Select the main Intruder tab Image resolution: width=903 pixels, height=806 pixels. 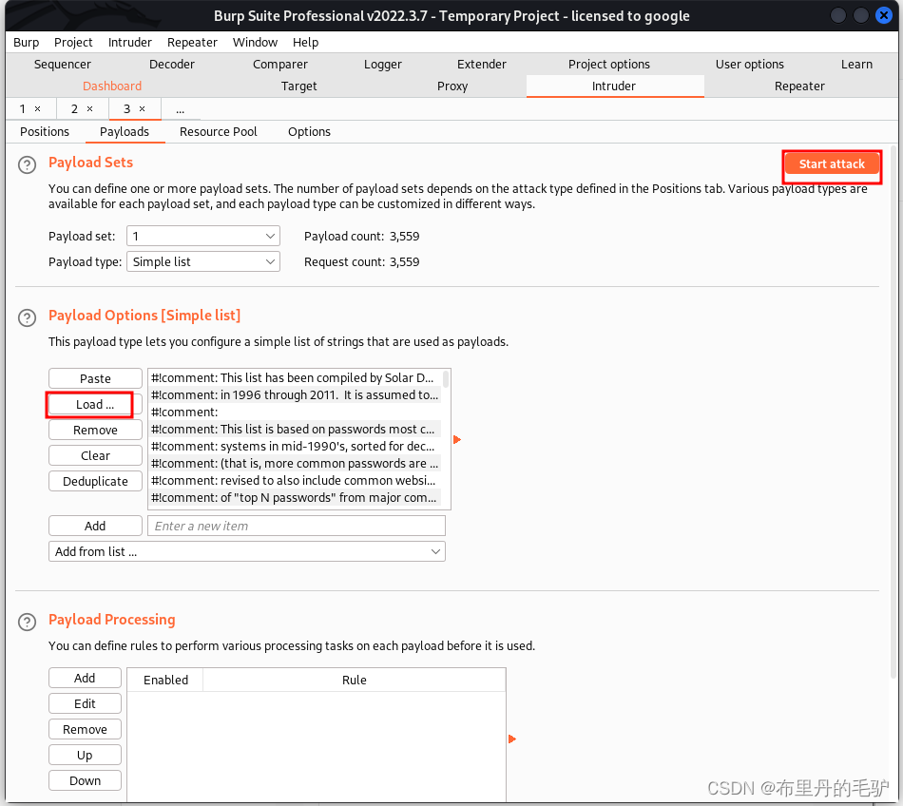614,86
